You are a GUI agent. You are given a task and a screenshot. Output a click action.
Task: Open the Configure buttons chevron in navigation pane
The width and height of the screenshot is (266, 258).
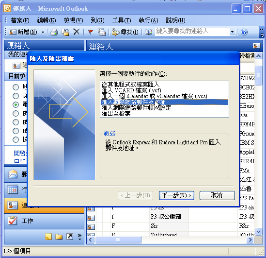pos(79,237)
